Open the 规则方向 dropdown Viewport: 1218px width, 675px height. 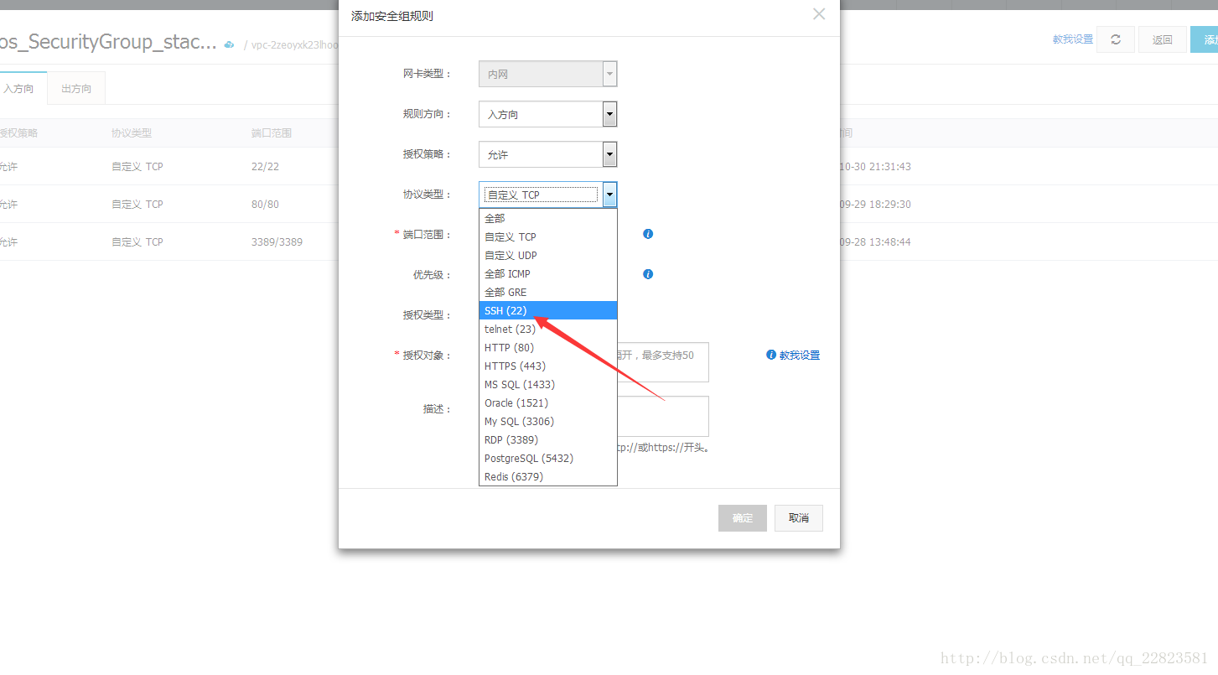coord(548,114)
